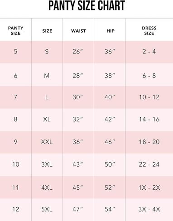Select the 42" hip value
Screen dimensions: 173x221
110,119
